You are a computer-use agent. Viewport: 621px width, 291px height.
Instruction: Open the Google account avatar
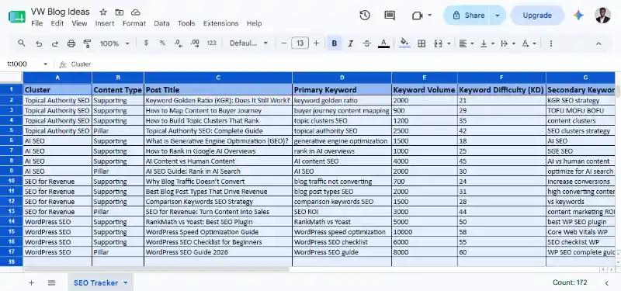(602, 16)
